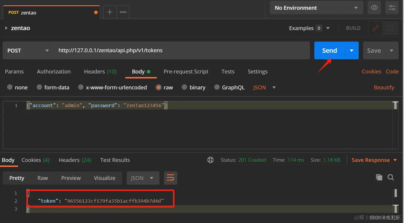Open the Test Results tab

click(115, 160)
